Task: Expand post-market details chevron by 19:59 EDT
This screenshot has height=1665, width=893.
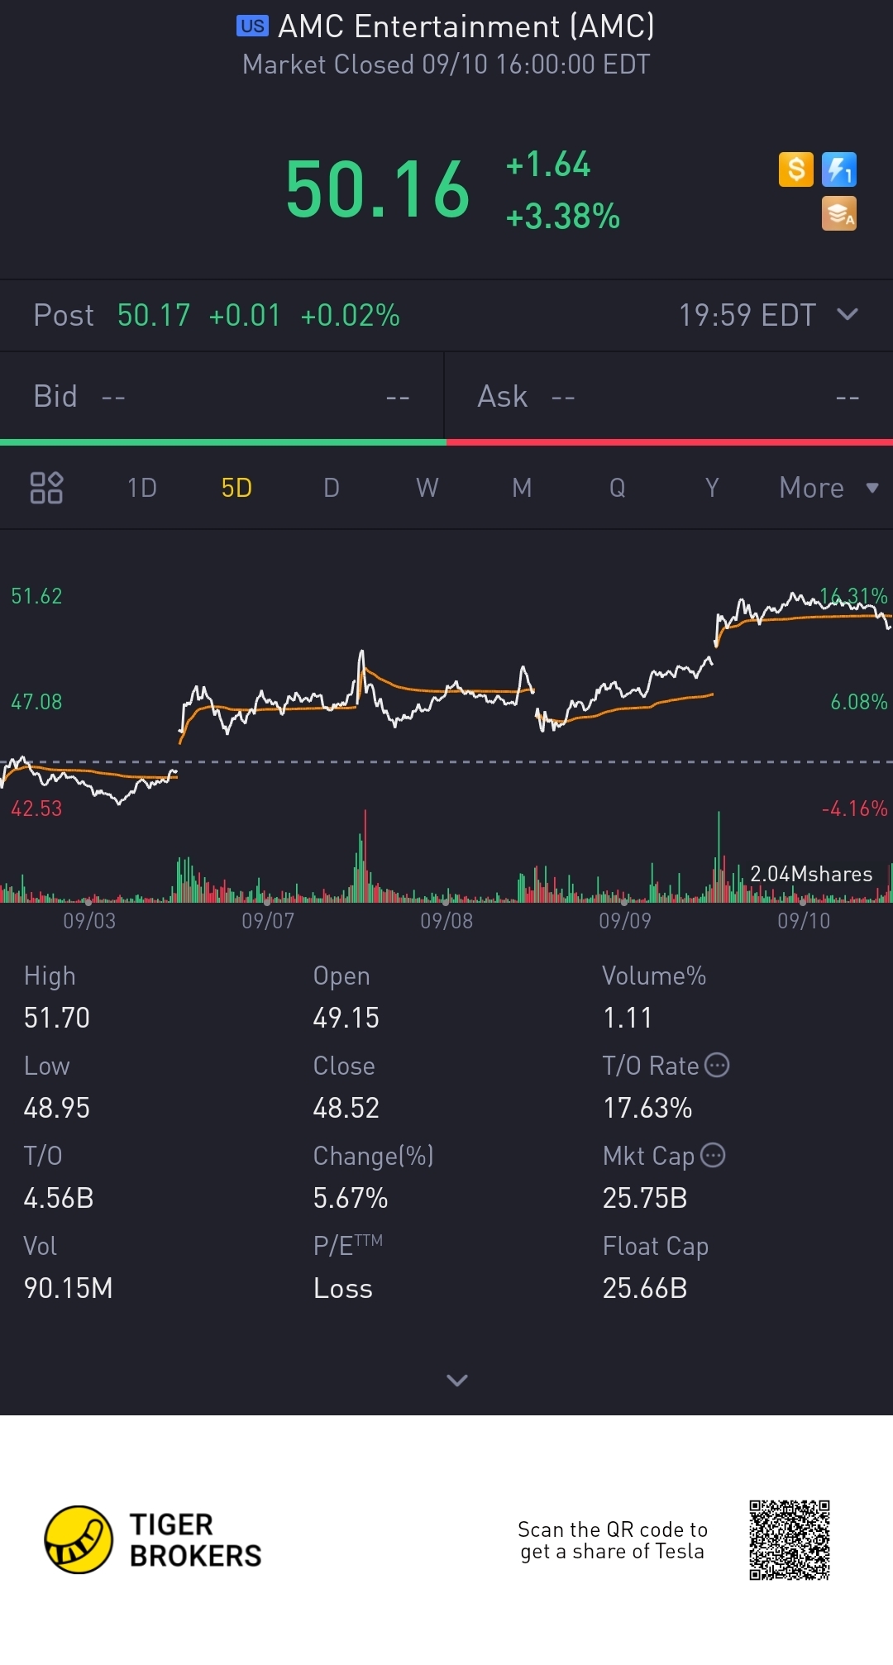Action: pos(848,314)
